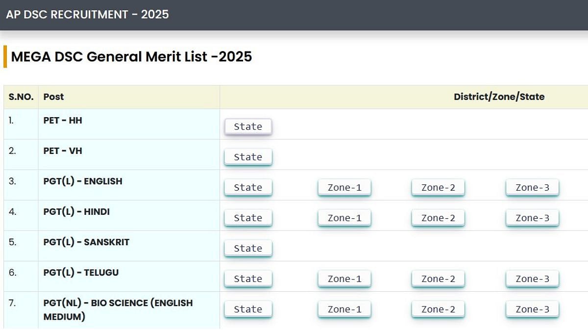Open State merit list for PET - VH

click(248, 157)
